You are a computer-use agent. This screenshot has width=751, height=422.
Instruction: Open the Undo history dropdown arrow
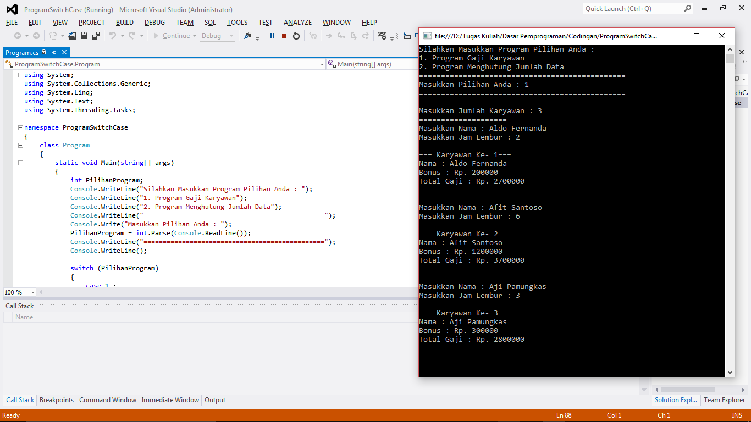pos(122,36)
